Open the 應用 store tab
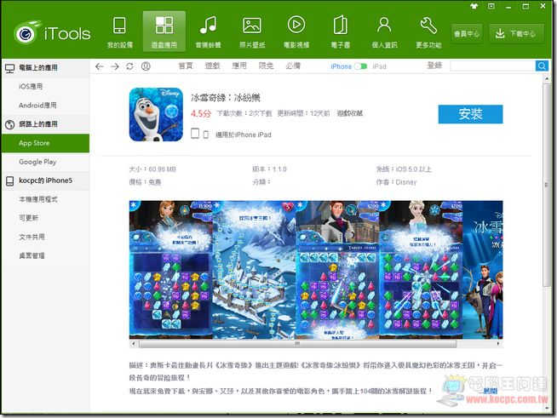The image size is (557, 418). coord(239,66)
